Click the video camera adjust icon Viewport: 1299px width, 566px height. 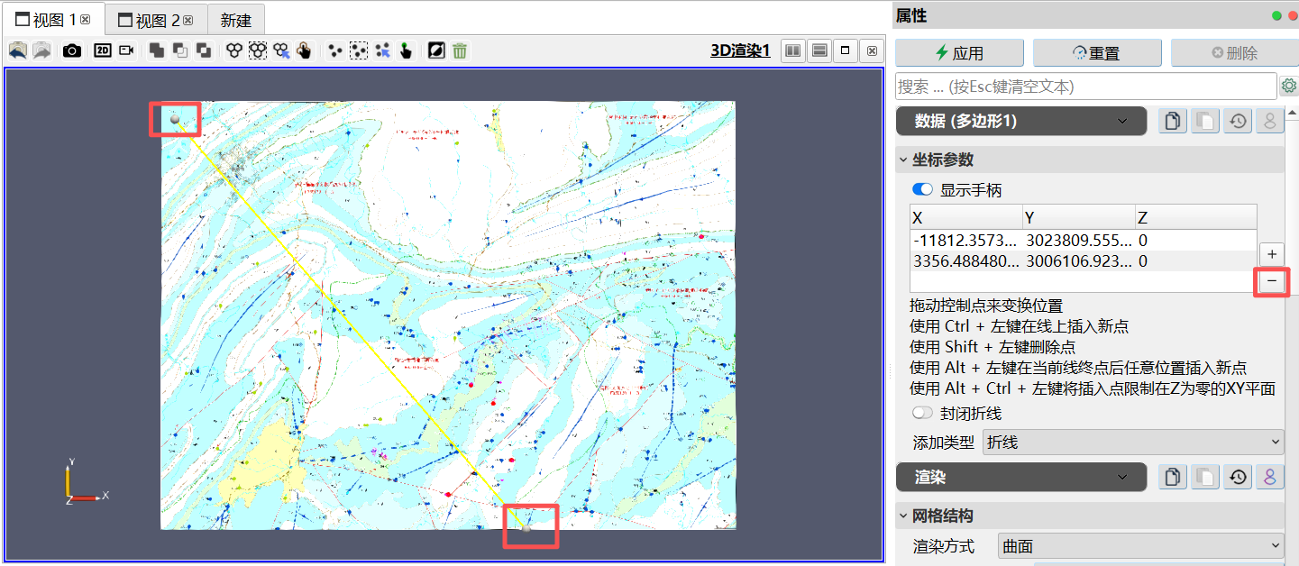tap(126, 50)
